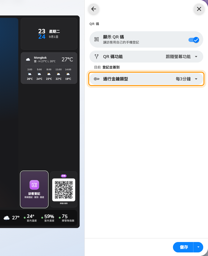Click the 2:00 forecast entry showing 26°C
Viewport: 208px width, 256px height.
[30, 74]
